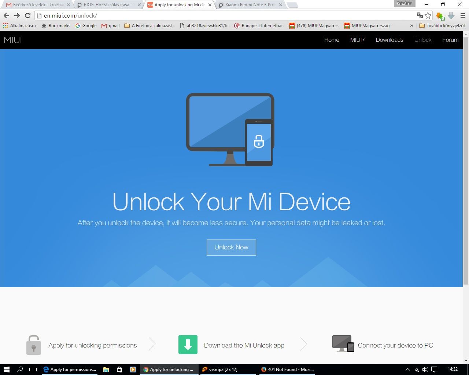Open the Windows Start menu
Screen dimensions: 469x375
[x=6, y=370]
